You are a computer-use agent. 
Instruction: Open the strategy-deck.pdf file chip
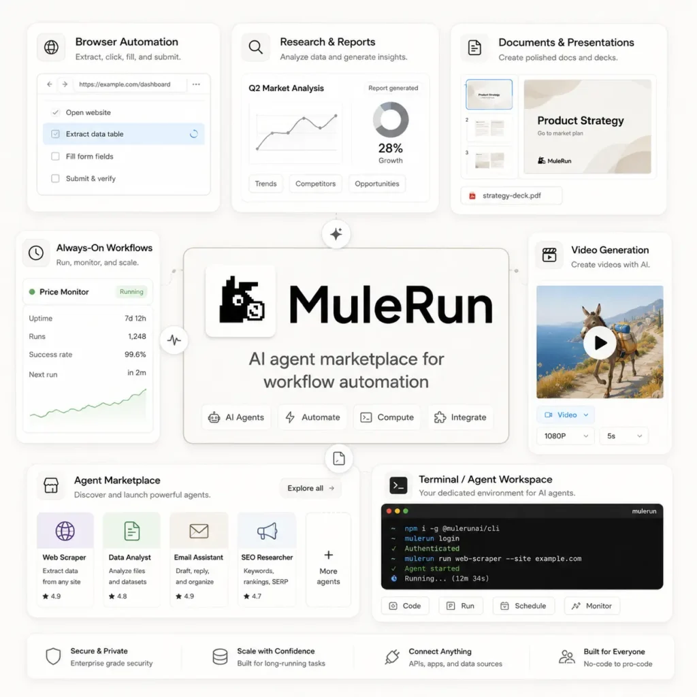[x=511, y=195]
